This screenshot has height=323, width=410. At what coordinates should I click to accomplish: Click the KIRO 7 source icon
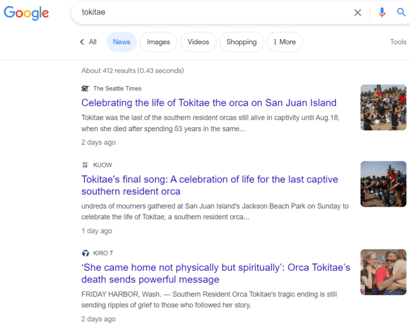[85, 253]
